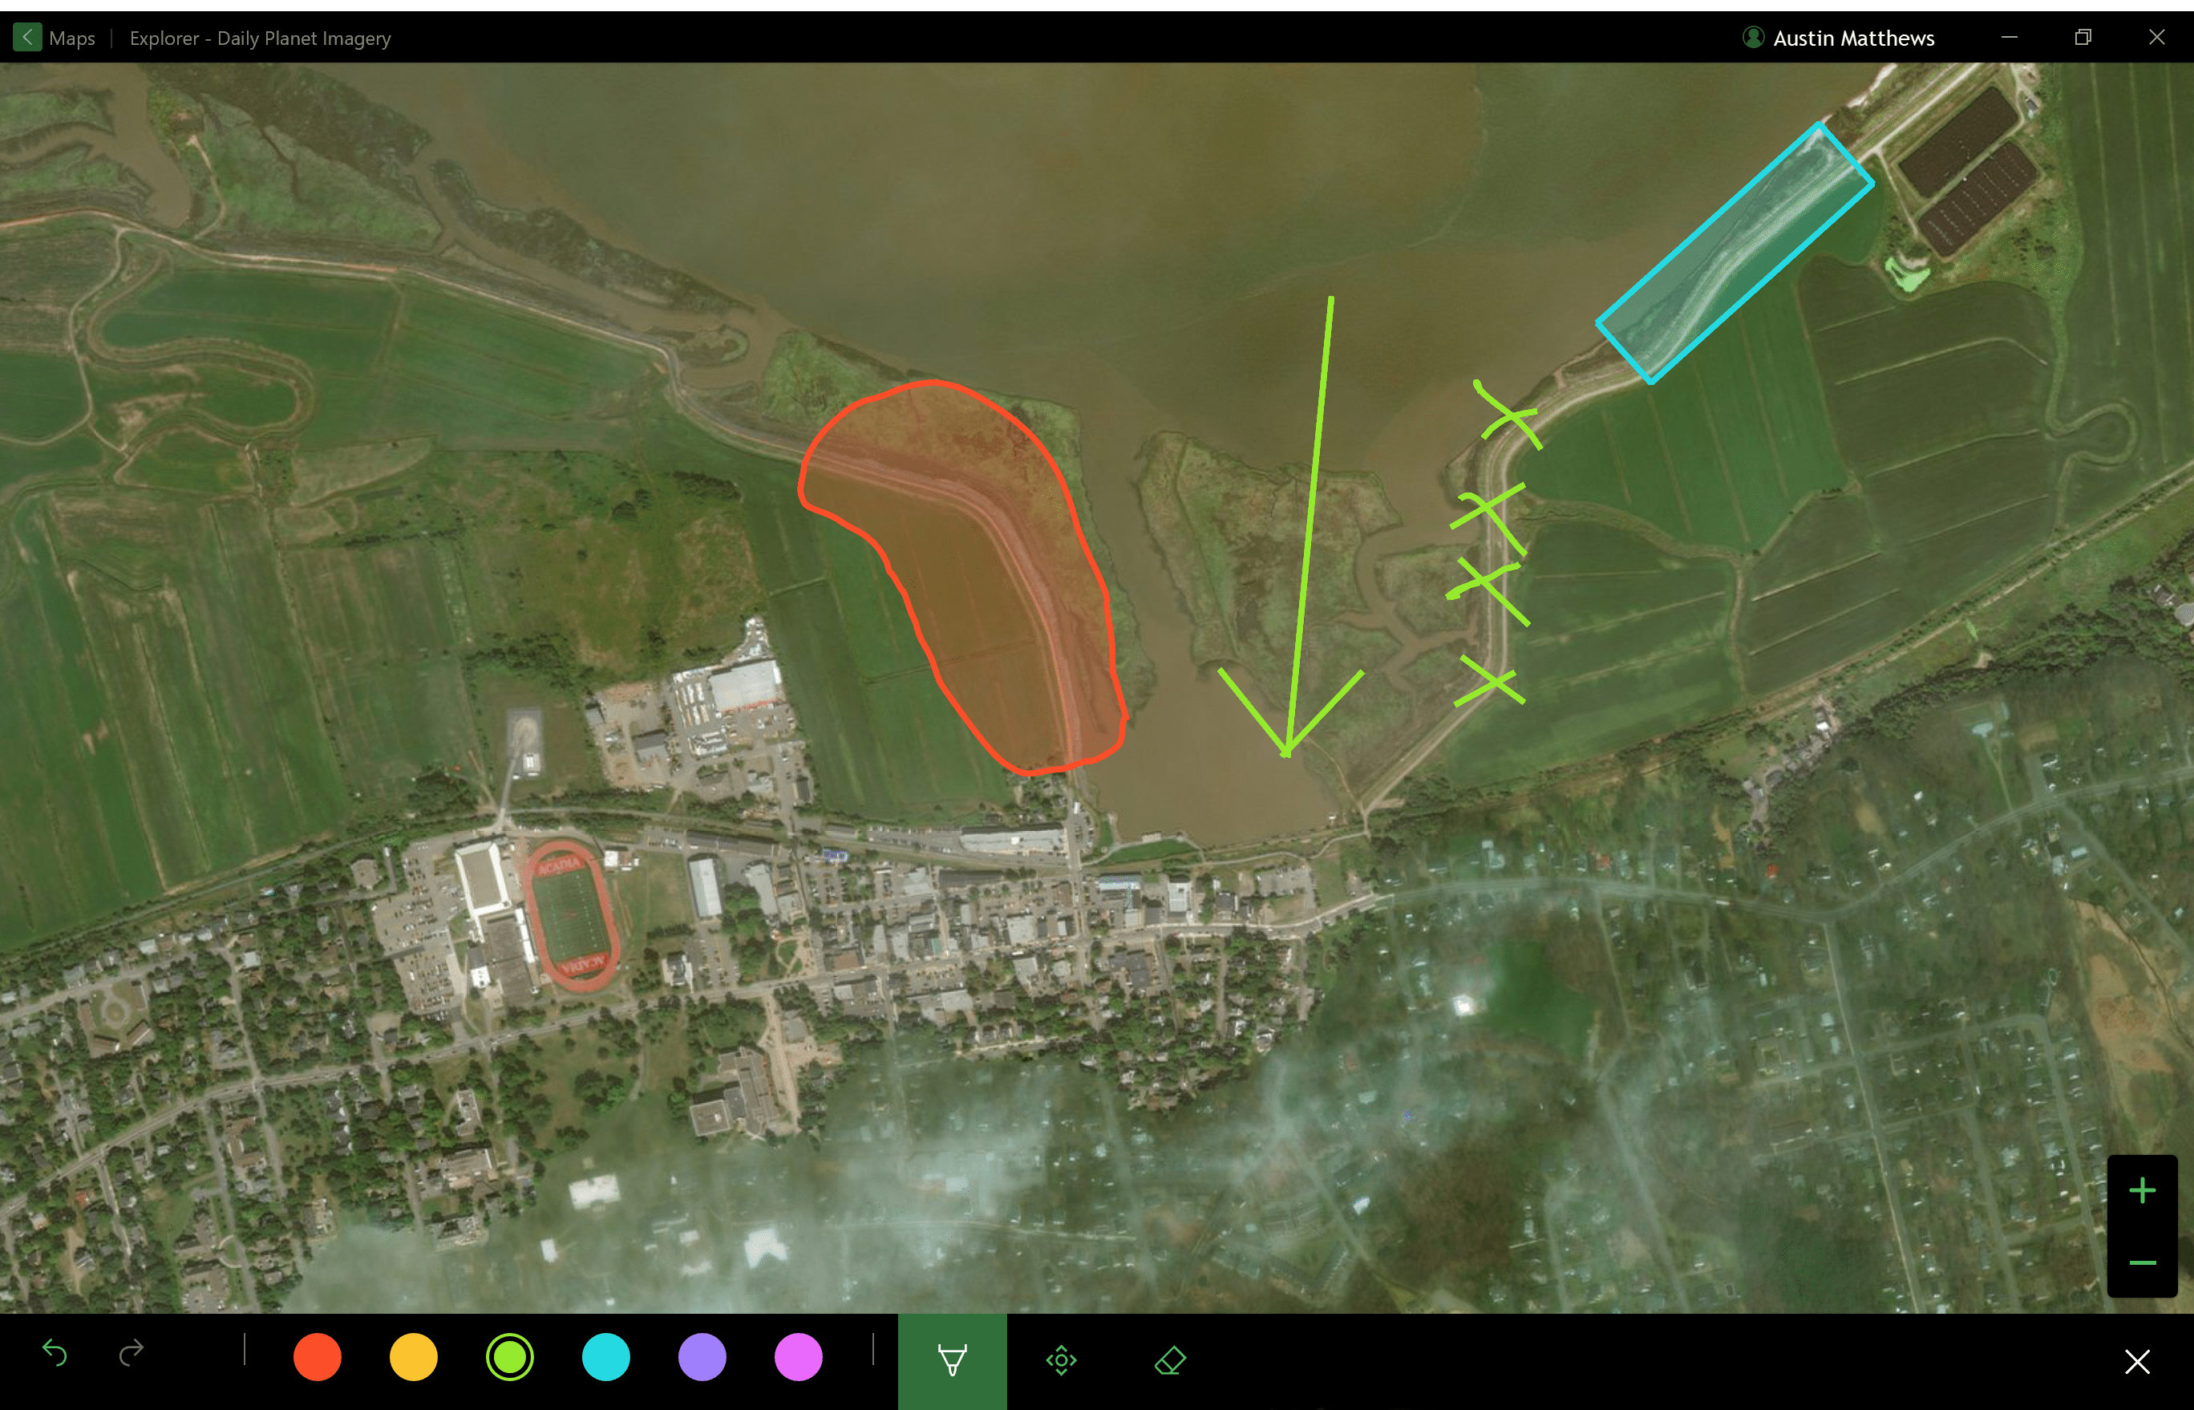Restore down the application window
Viewport: 2194px width, 1410px height.
(2083, 38)
